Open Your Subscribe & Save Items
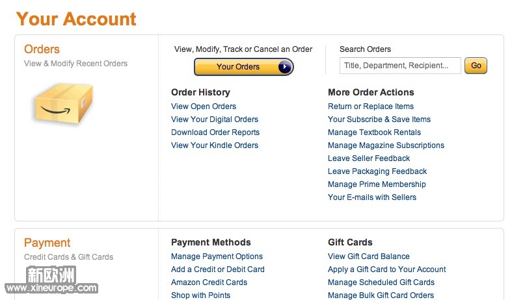This screenshot has height=300, width=512. coord(379,119)
